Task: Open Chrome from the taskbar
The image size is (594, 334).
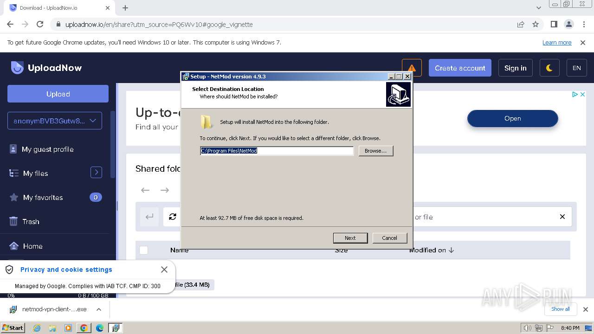Action: (x=84, y=328)
